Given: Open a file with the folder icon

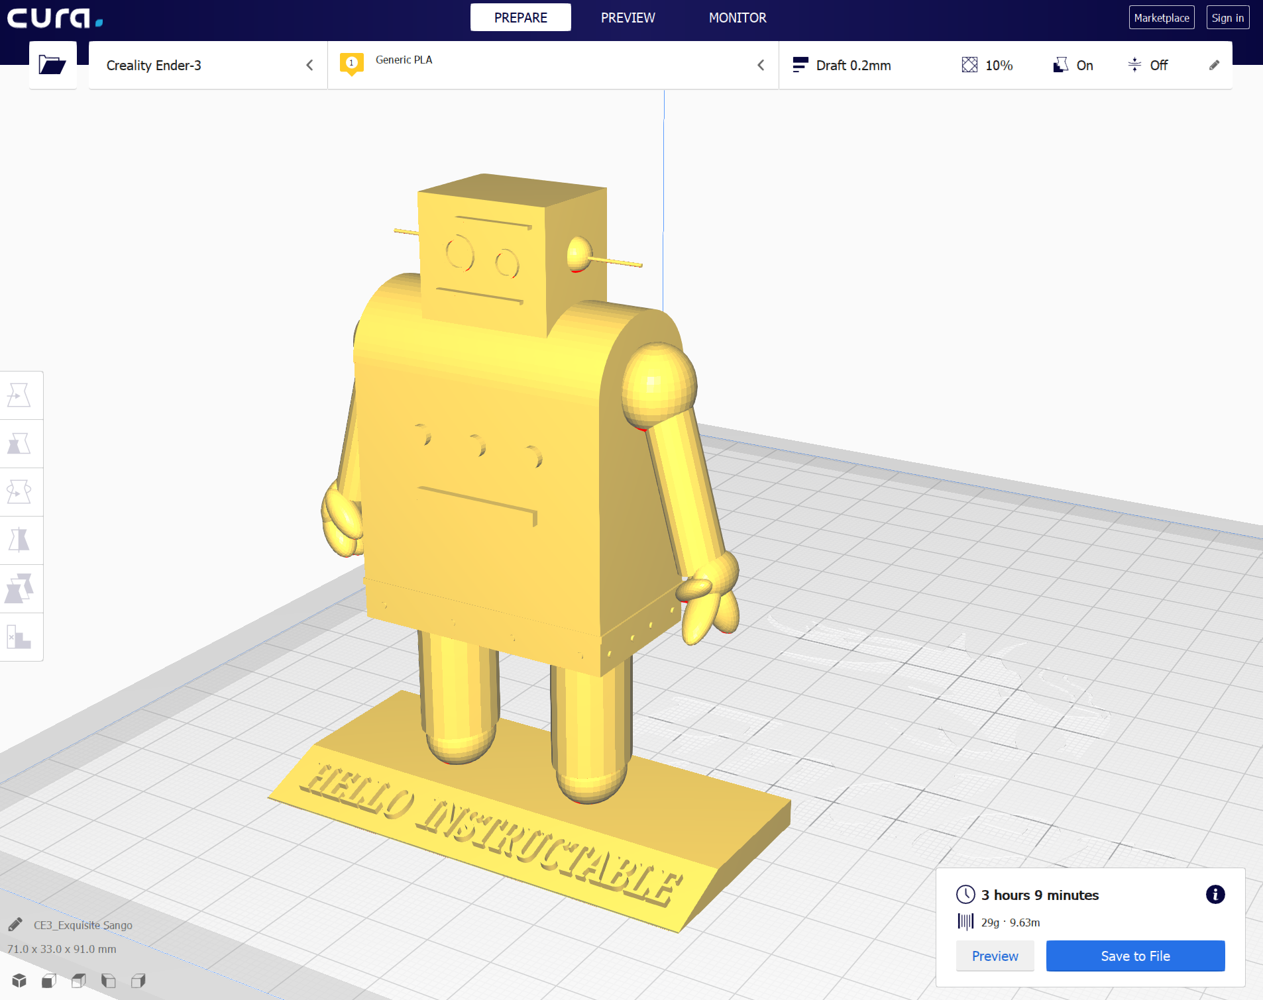Looking at the screenshot, I should pyautogui.click(x=52, y=64).
